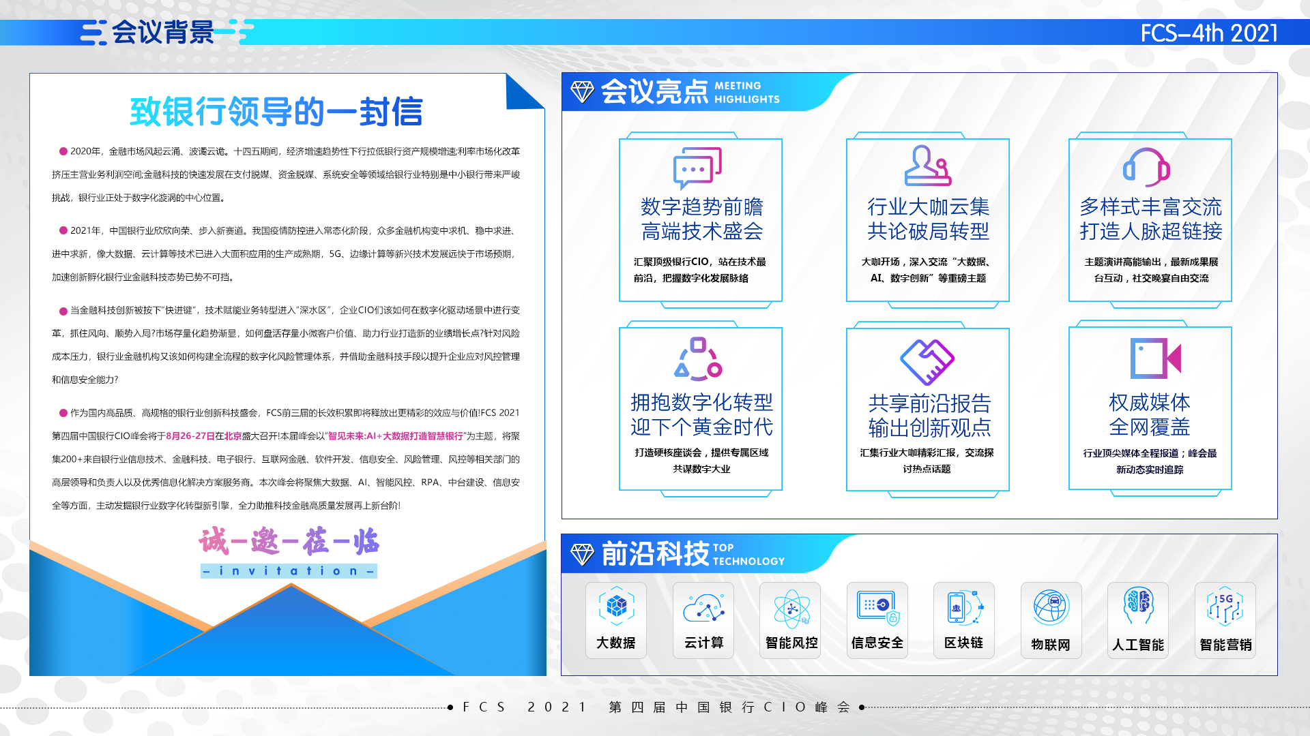Click the 前沿科技 section heading
1310x736 pixels.
(655, 553)
